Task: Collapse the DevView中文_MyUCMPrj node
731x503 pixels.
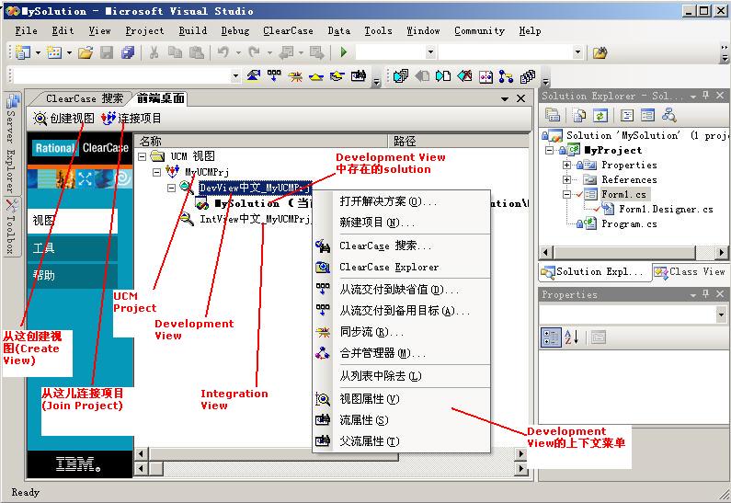Action: pyautogui.click(x=172, y=188)
